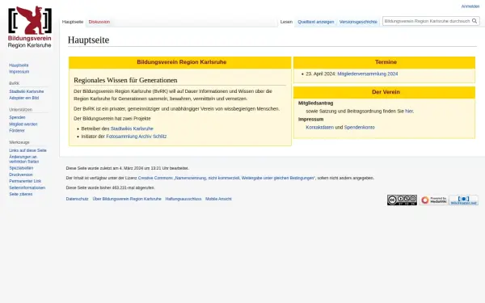This screenshot has height=303, width=485.
Task: Click the Unterstützen sidebar heading
Action: coord(20,110)
